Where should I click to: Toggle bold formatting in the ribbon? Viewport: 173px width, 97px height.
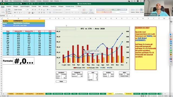point(15,13)
